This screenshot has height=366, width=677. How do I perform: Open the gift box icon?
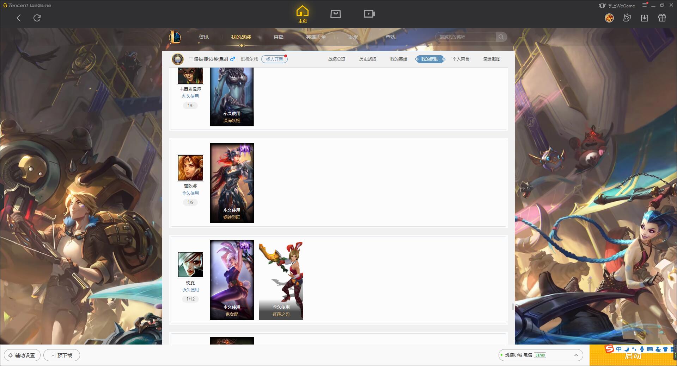pos(662,18)
